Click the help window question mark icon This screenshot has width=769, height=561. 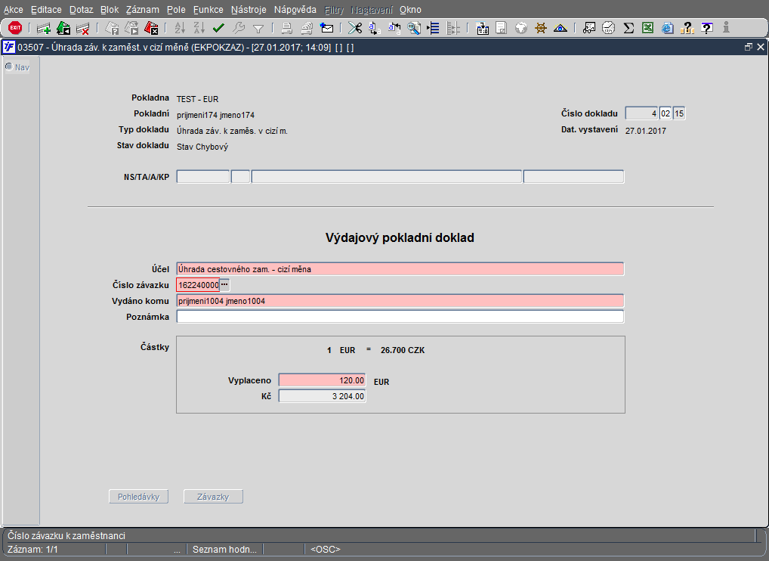click(707, 28)
